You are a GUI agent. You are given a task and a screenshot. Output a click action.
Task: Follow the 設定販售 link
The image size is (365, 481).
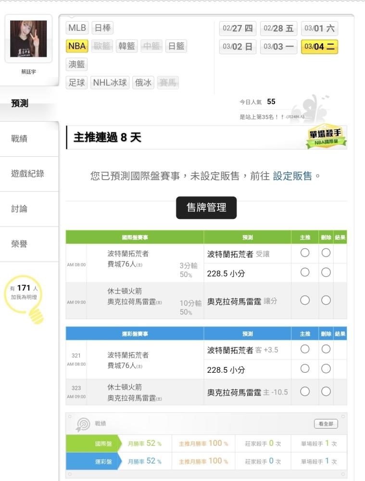[x=292, y=176]
